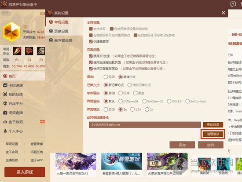Uncheck the 记牌器置顶 checkbox

click(91, 41)
